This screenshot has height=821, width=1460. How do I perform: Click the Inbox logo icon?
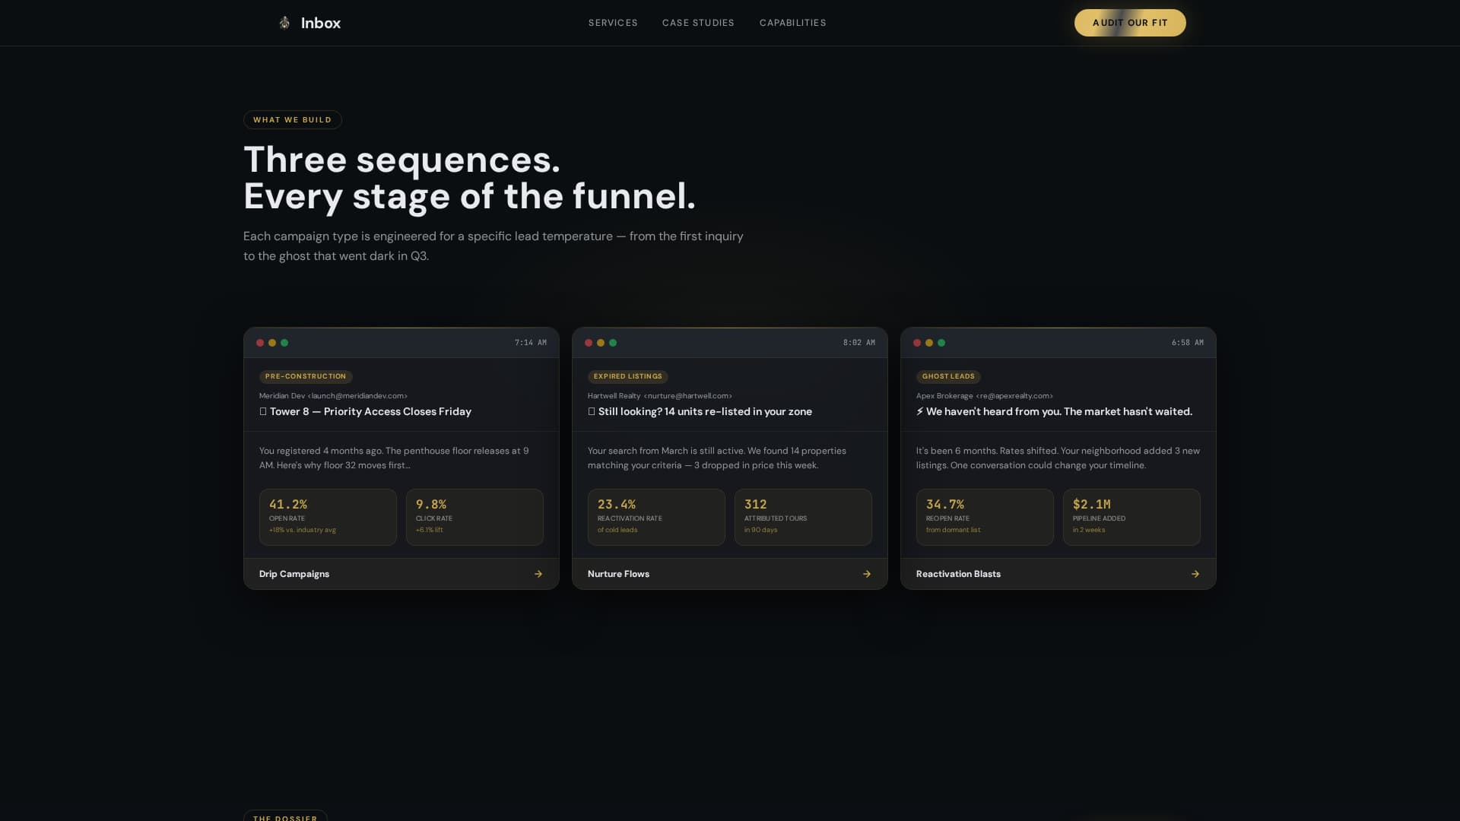284,23
